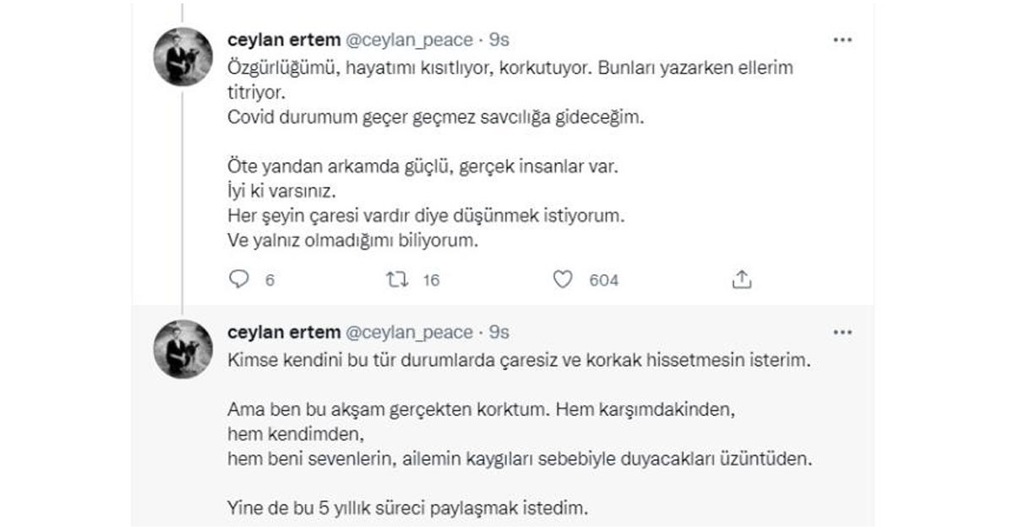The image size is (1014, 530).
Task: Click the reply count "6"
Action: click(x=270, y=281)
